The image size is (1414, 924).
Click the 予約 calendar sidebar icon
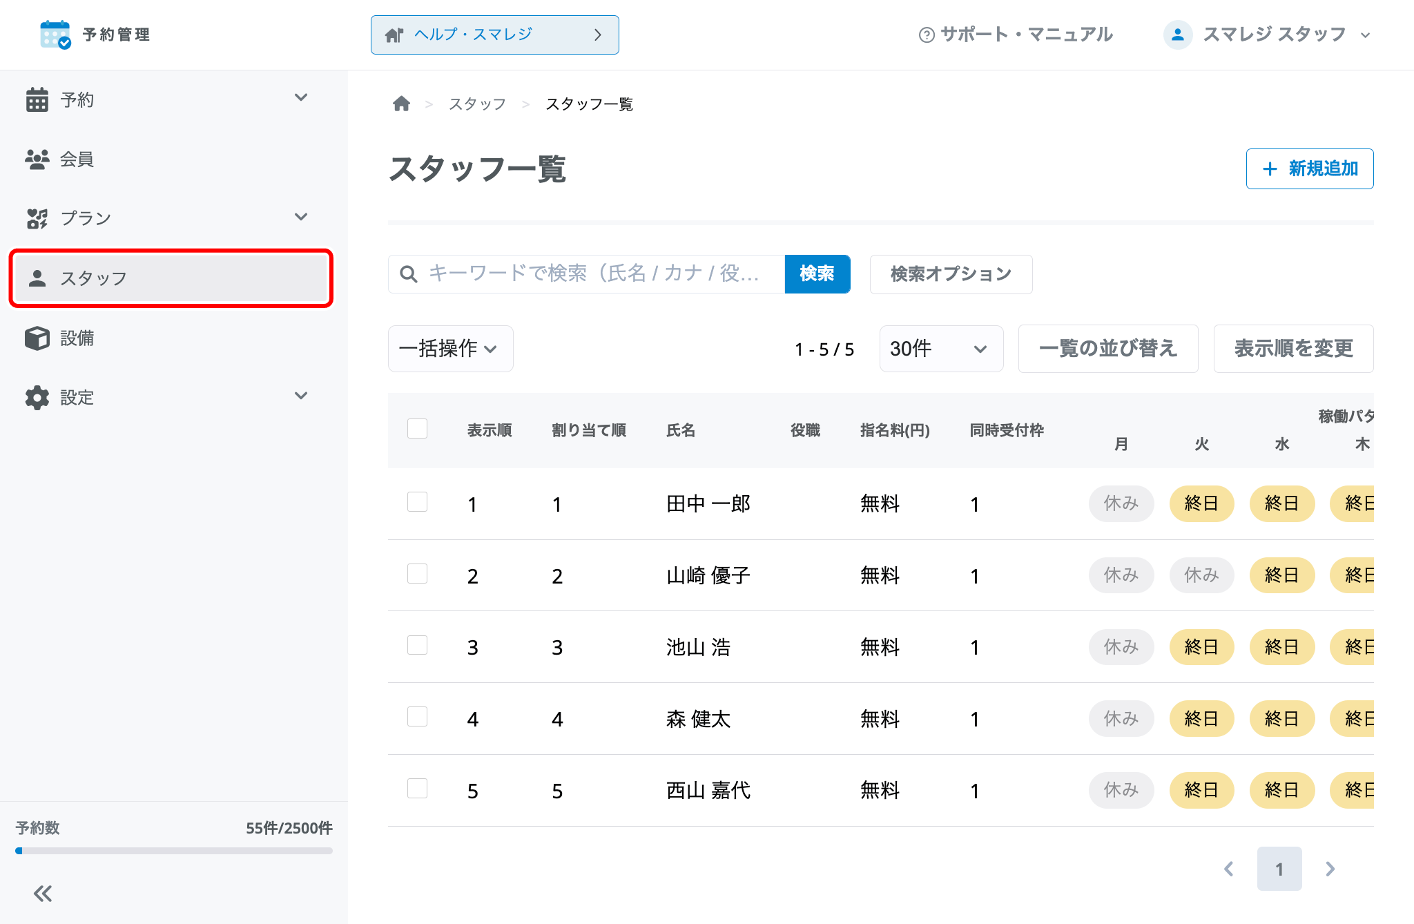click(37, 99)
